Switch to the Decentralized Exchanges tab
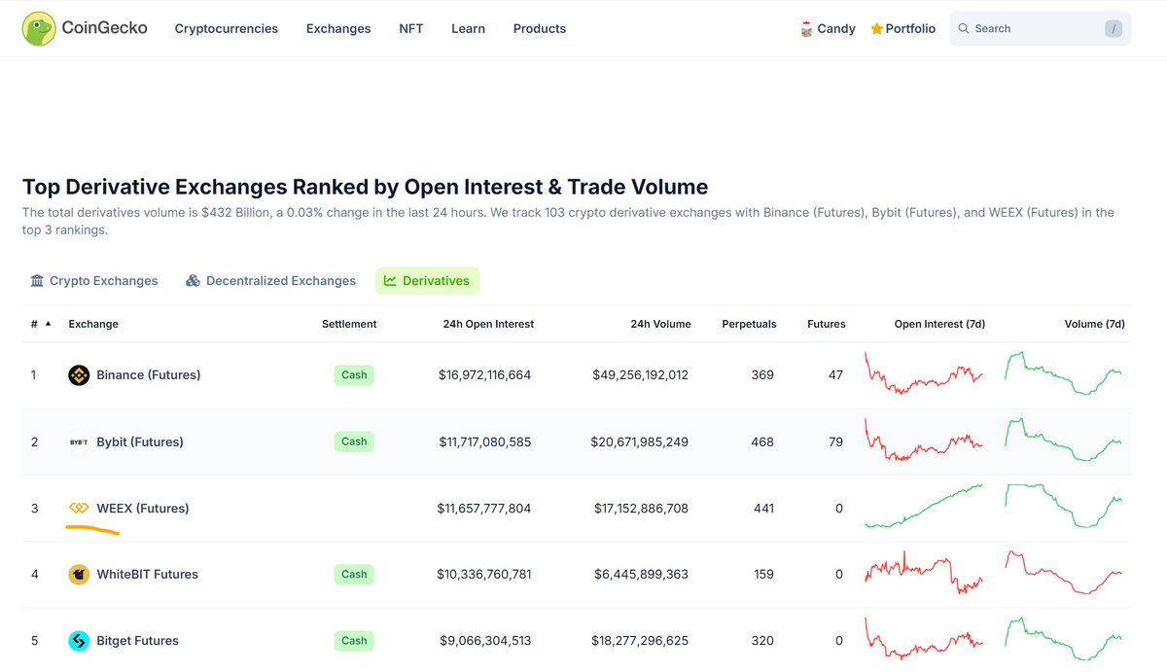The image size is (1167, 672). pos(280,280)
